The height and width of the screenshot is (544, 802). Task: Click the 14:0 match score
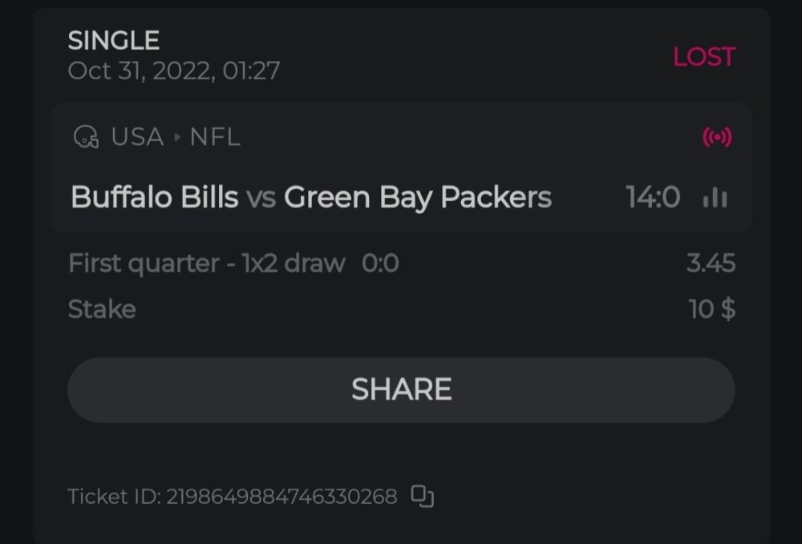(x=653, y=197)
